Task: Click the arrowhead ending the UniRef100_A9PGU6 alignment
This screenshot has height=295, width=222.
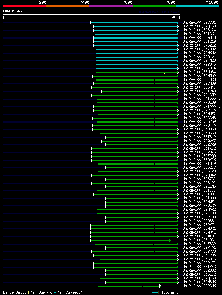Action: coord(160,286)
